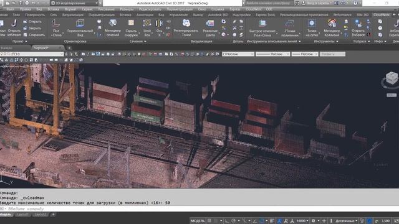This screenshot has height=224, width=399.
Task: Click the customization gear icon in status bar
Action: click(x=314, y=221)
